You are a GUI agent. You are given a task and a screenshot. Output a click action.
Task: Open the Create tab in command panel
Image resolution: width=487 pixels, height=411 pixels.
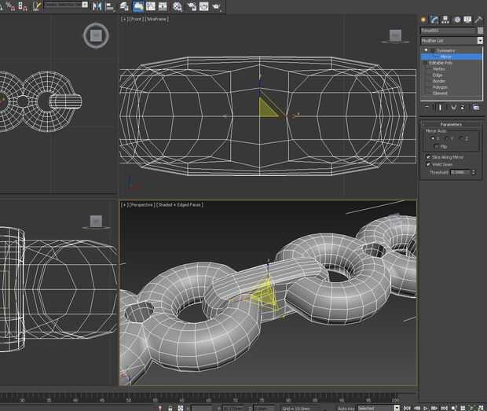[x=423, y=18]
